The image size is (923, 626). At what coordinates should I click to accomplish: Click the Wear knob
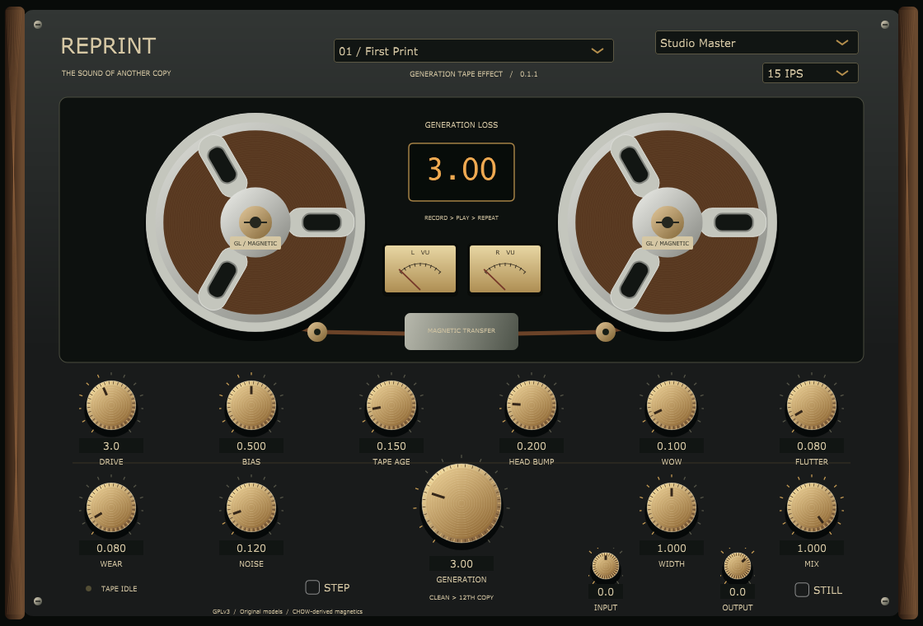pos(111,507)
